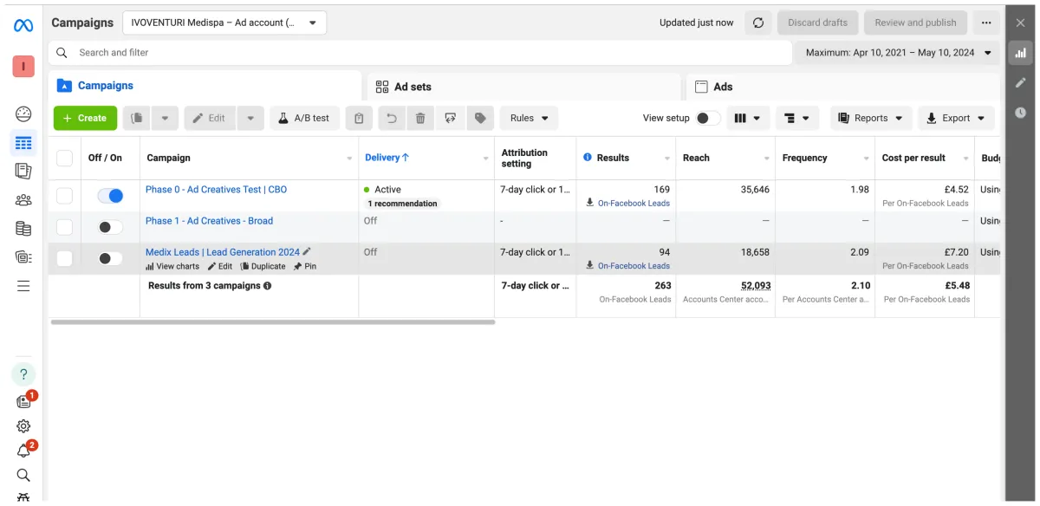The image size is (1040, 506).
Task: Tick the checkbox for Phase 1 campaign
Action: [x=64, y=227]
